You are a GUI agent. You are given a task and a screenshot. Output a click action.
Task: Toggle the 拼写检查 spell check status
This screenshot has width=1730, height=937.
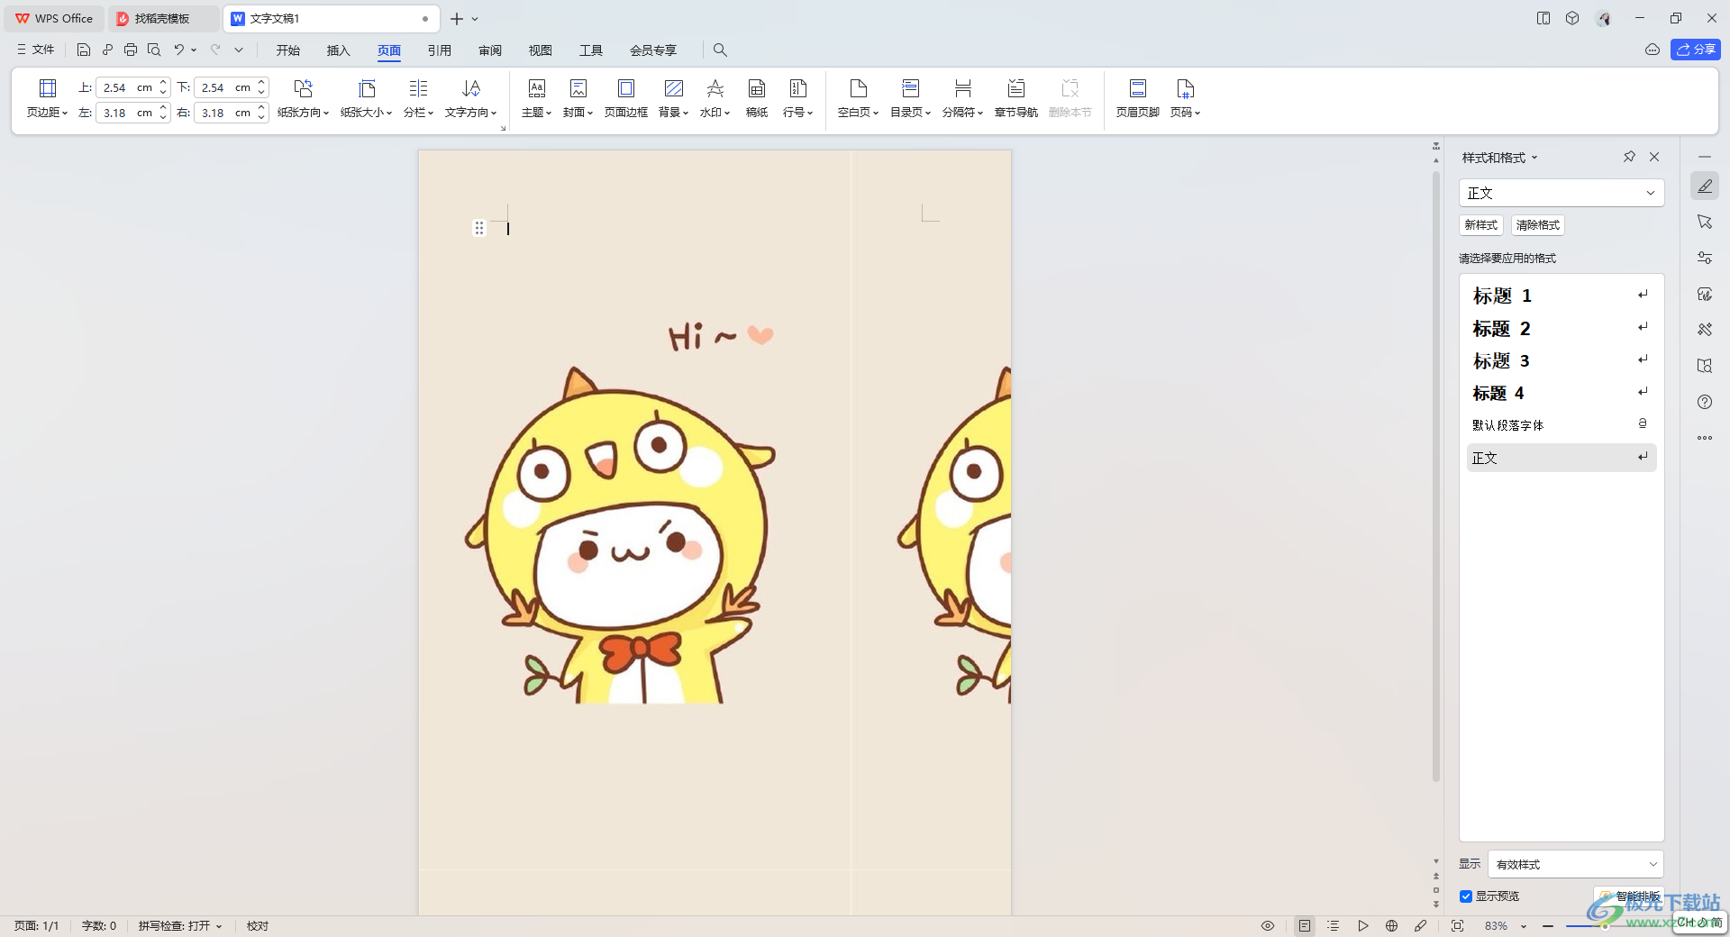coord(179,925)
